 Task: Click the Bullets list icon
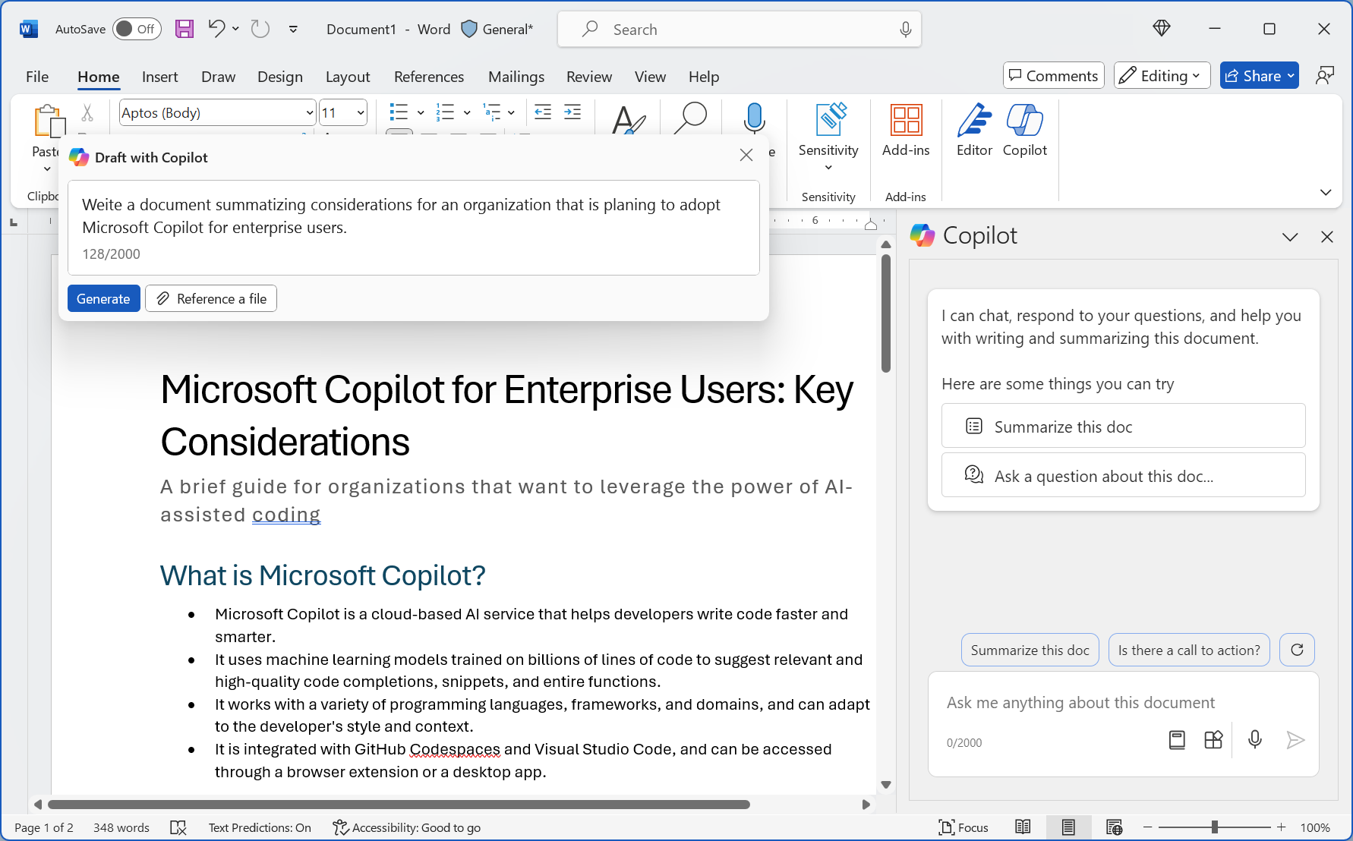coord(399,112)
